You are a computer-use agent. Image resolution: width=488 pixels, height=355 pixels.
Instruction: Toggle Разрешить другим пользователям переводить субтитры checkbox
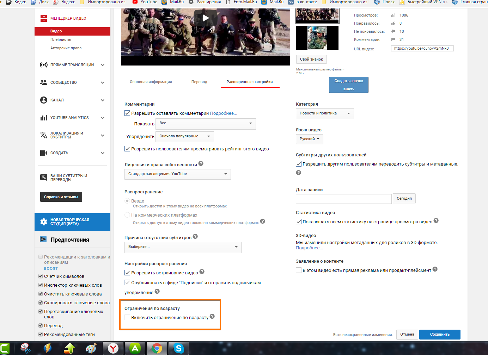[x=299, y=164]
